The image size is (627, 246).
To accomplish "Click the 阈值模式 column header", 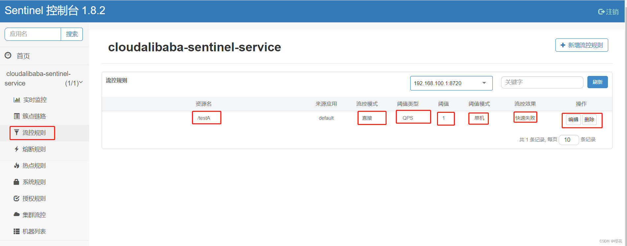I will coord(479,104).
